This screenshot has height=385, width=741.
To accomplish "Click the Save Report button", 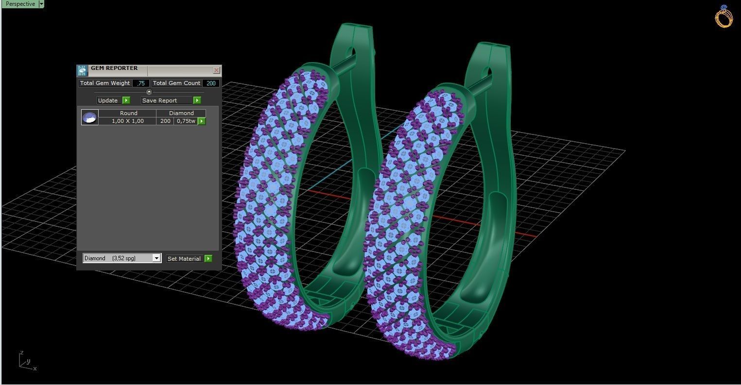I will (x=167, y=100).
